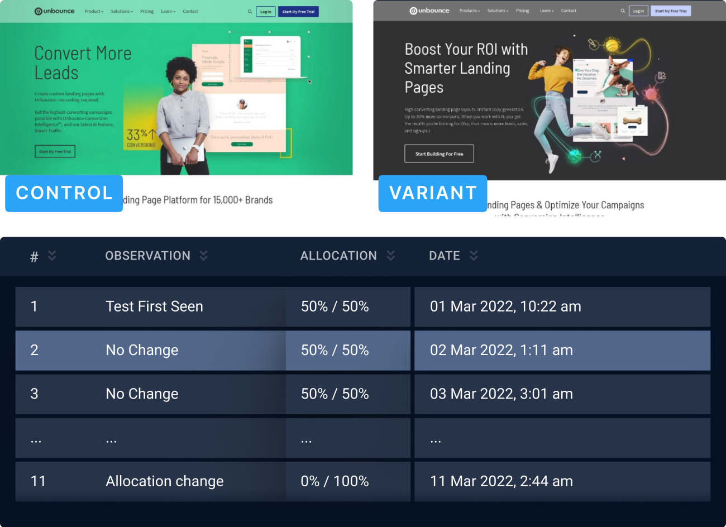Click Start My Free Trial in the green hero
The image size is (726, 527).
coord(55,151)
